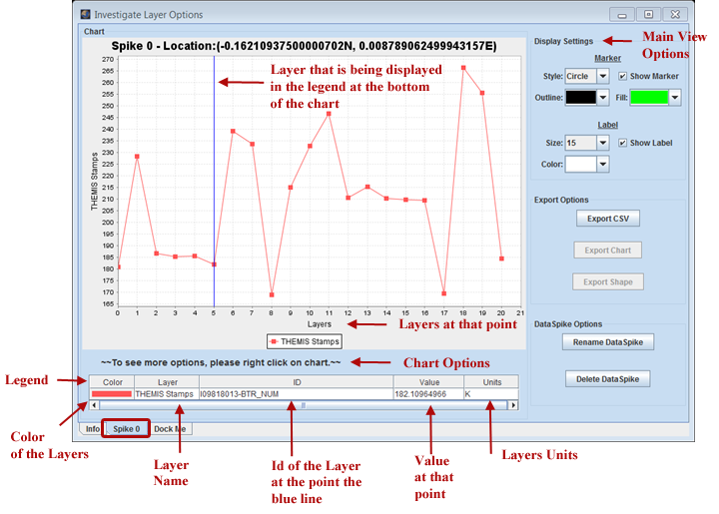Click the table scrollbar's right arrow
The height and width of the screenshot is (514, 719).
tap(513, 405)
